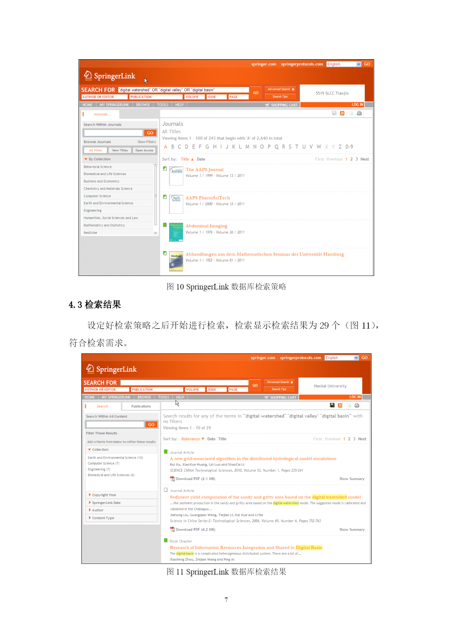Viewport: 453px width, 641px height.
Task: Click scrollbar up arrow beside Behavioral Science
Action: click(x=156, y=165)
